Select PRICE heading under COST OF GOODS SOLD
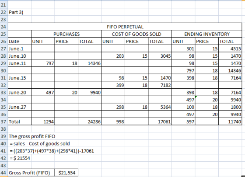This screenshot has width=245, height=177. point(136,42)
